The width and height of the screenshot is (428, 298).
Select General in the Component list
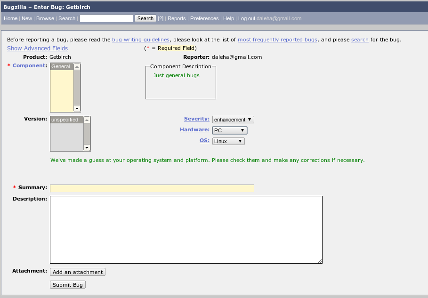coord(62,66)
